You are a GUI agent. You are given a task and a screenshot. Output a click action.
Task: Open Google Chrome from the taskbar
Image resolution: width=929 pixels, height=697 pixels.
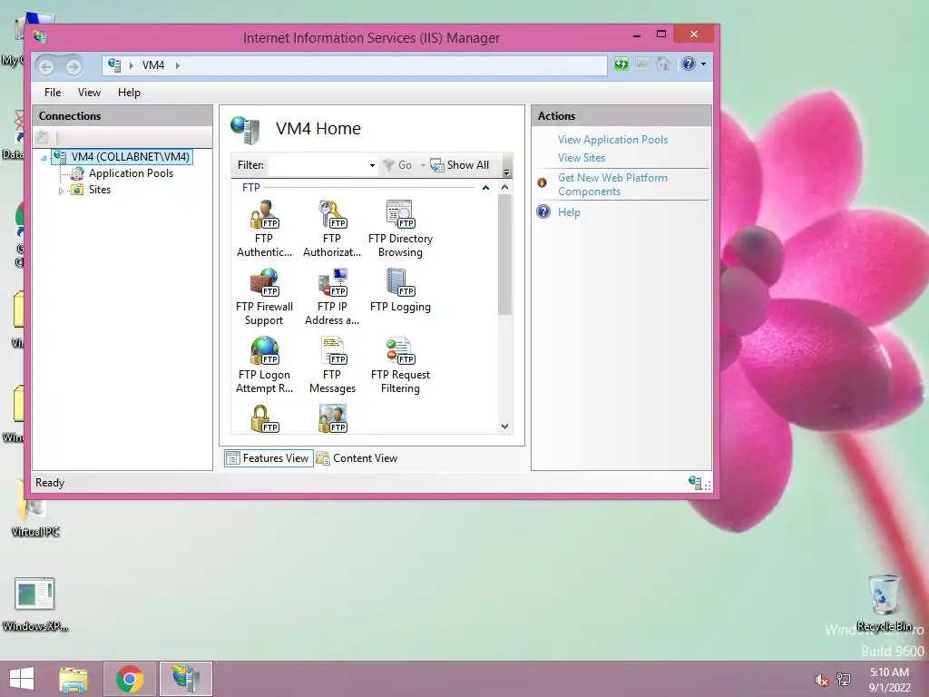[130, 679]
